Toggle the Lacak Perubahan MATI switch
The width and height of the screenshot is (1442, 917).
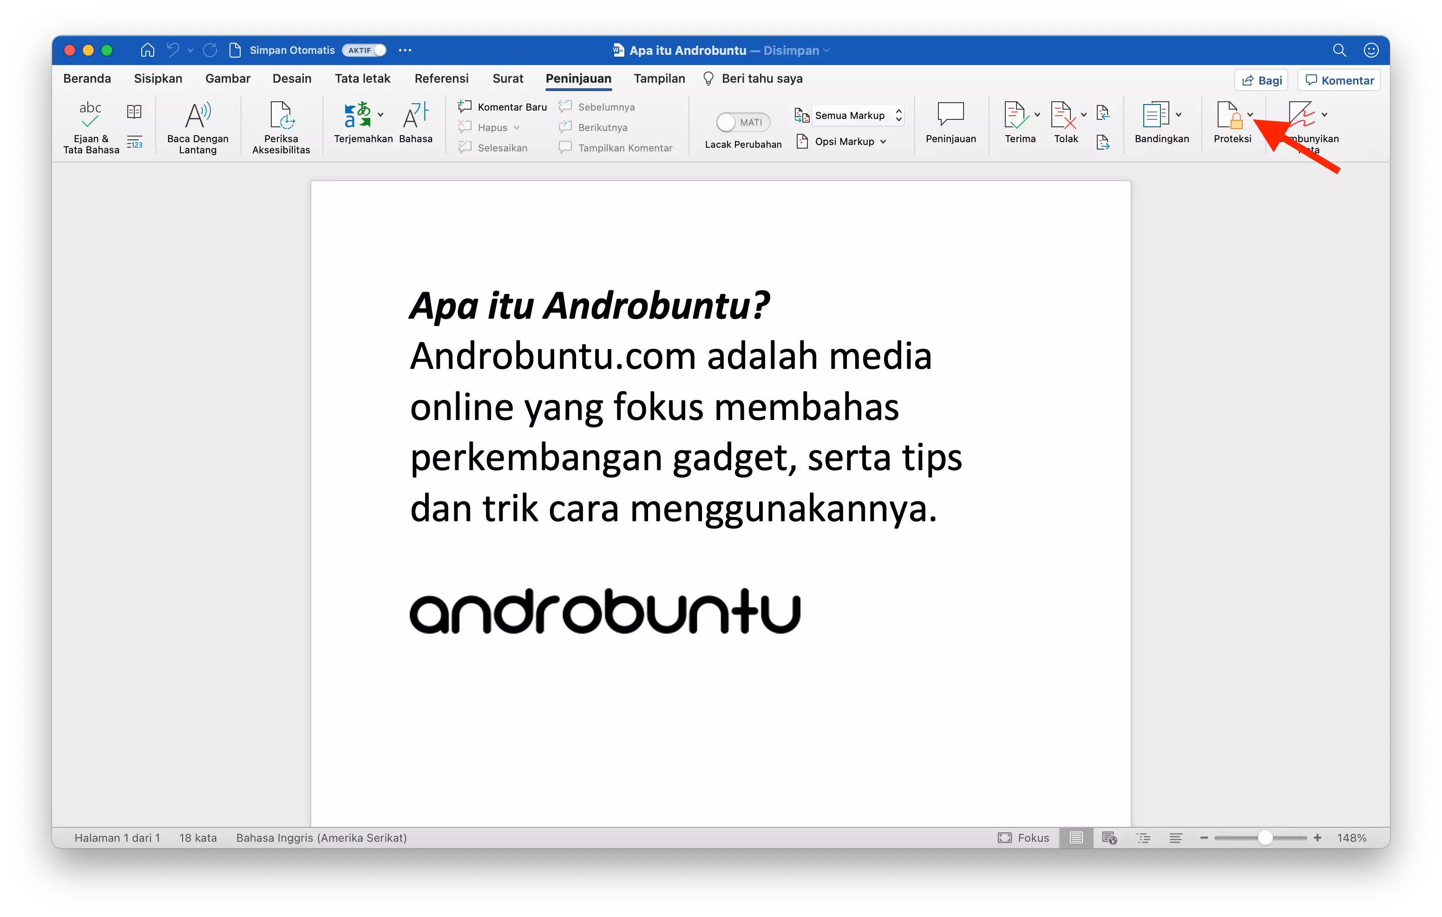click(742, 122)
